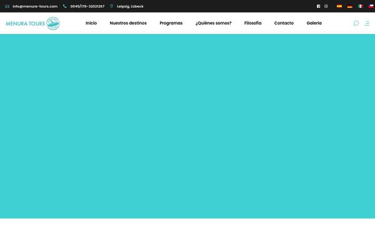This screenshot has width=375, height=250.
Task: Open the Filosofía page
Action: (x=252, y=23)
